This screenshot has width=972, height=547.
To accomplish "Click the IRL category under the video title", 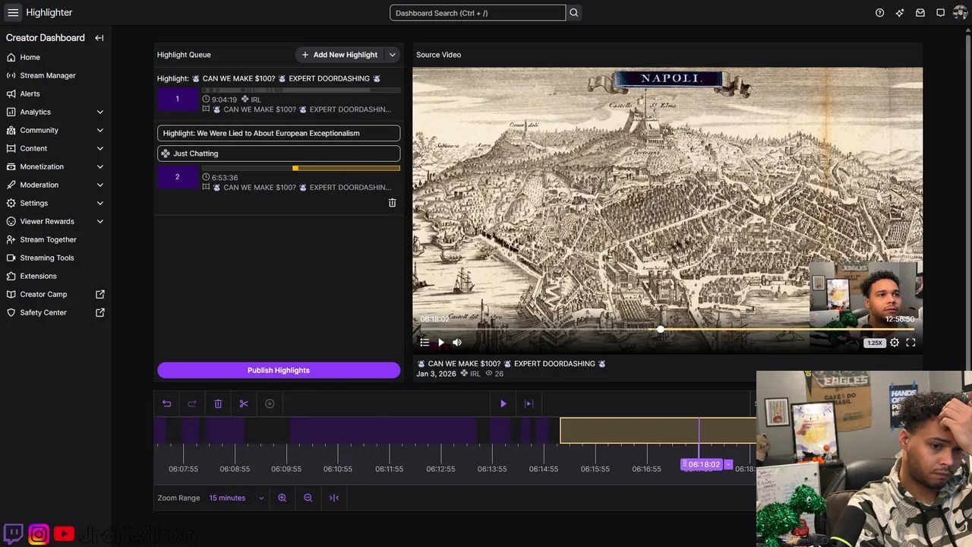I will pos(471,374).
